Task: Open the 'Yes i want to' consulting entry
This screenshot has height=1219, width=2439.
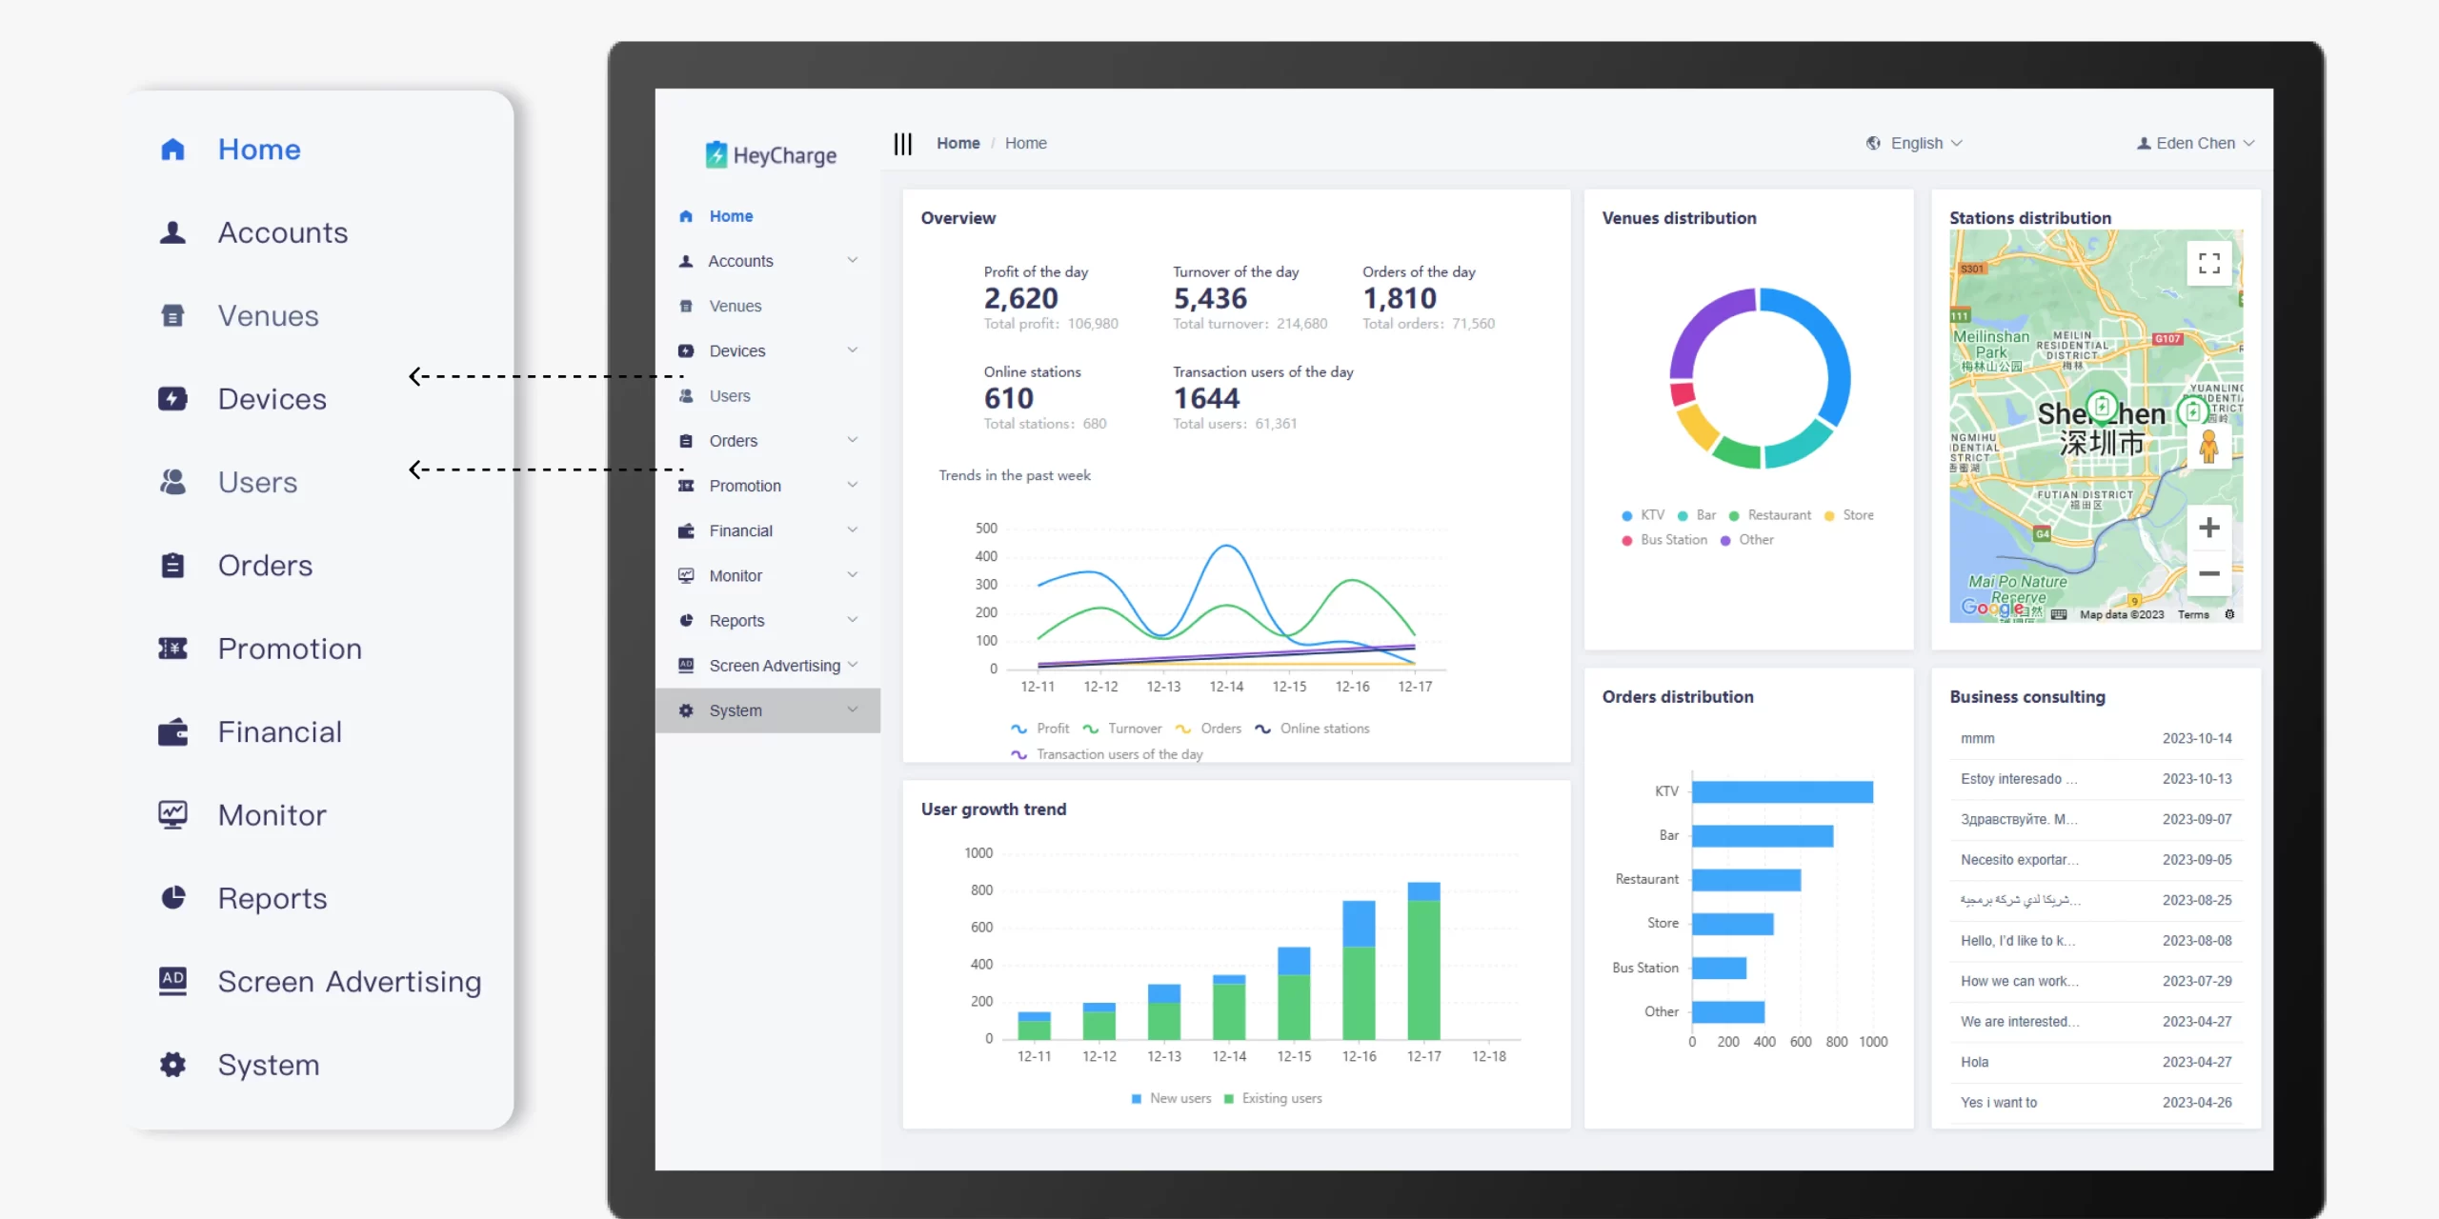Action: coord(2096,1103)
